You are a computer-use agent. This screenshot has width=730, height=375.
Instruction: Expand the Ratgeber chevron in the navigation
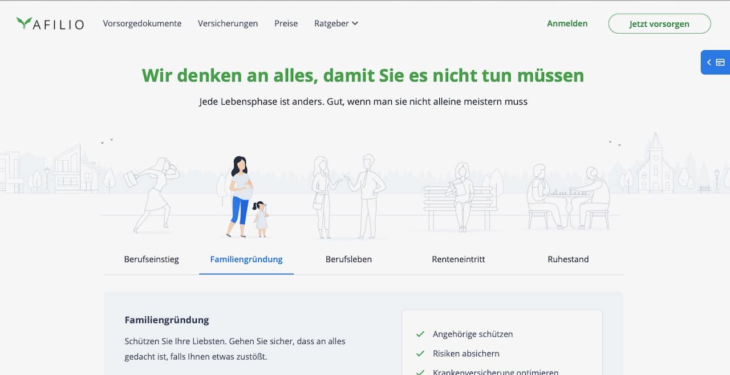tap(355, 23)
